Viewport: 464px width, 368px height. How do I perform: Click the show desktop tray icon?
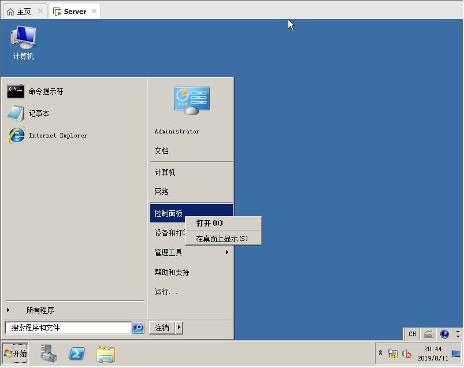[456, 354]
